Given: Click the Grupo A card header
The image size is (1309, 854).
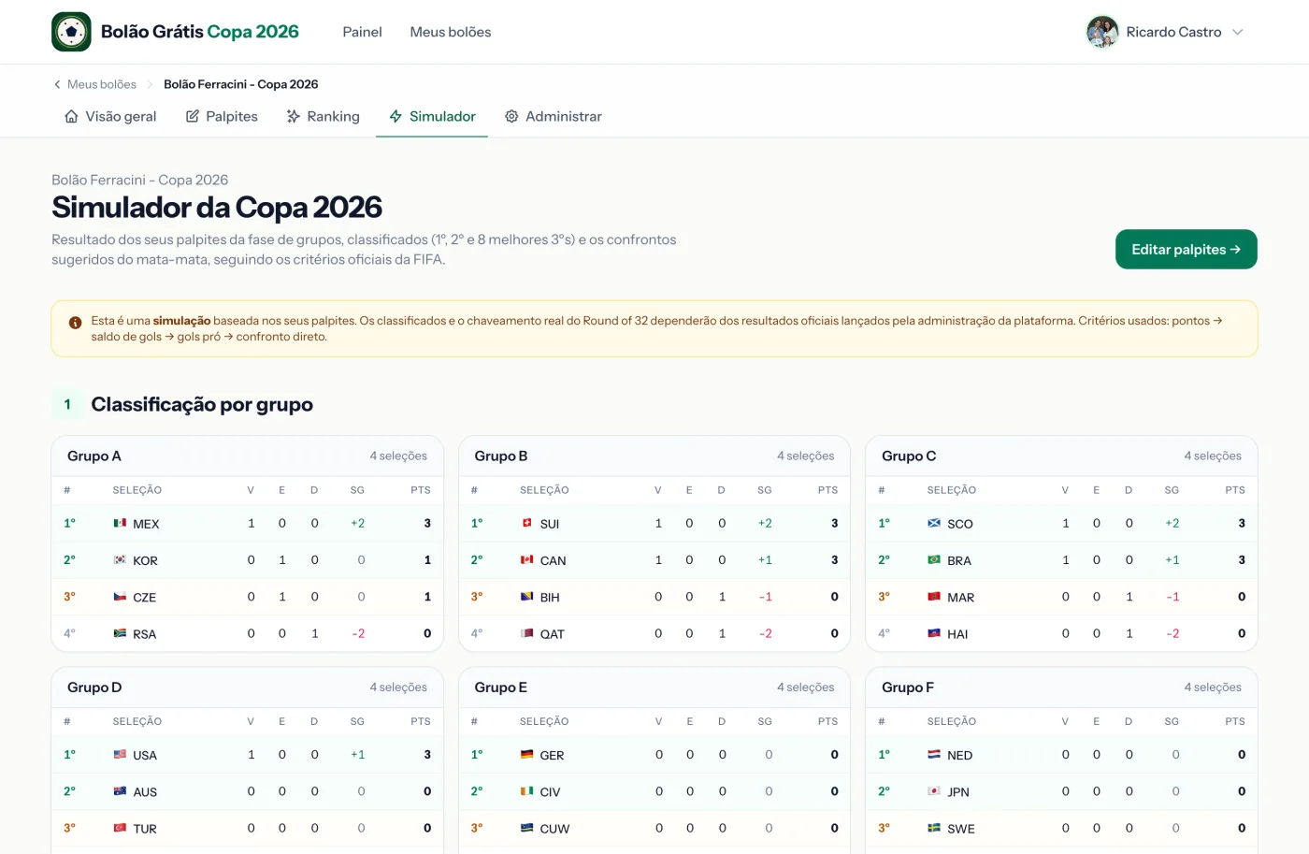Looking at the screenshot, I should click(247, 456).
